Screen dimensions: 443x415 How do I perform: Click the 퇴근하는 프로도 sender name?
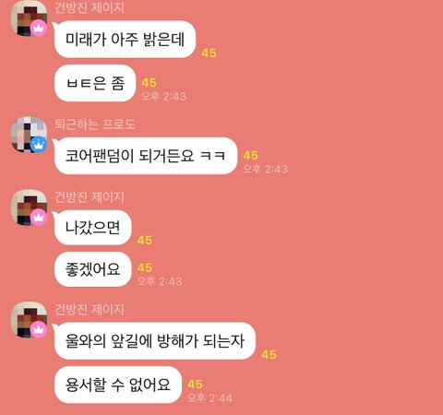95,124
